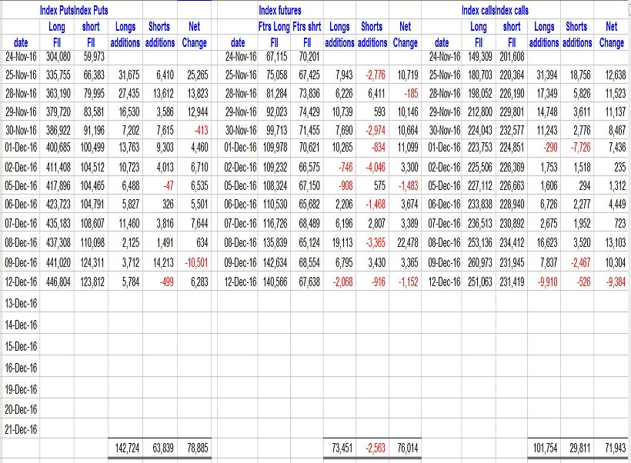Click the 63,839 shorts additions total
Viewport: 631px width, 463px height.
pos(159,447)
